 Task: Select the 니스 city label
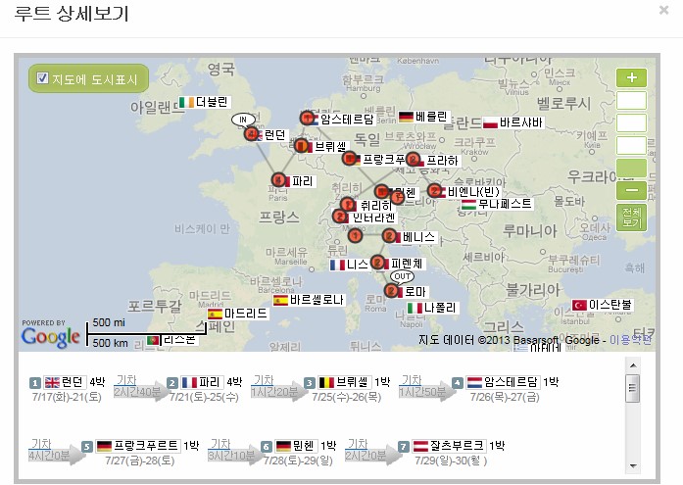point(350,265)
